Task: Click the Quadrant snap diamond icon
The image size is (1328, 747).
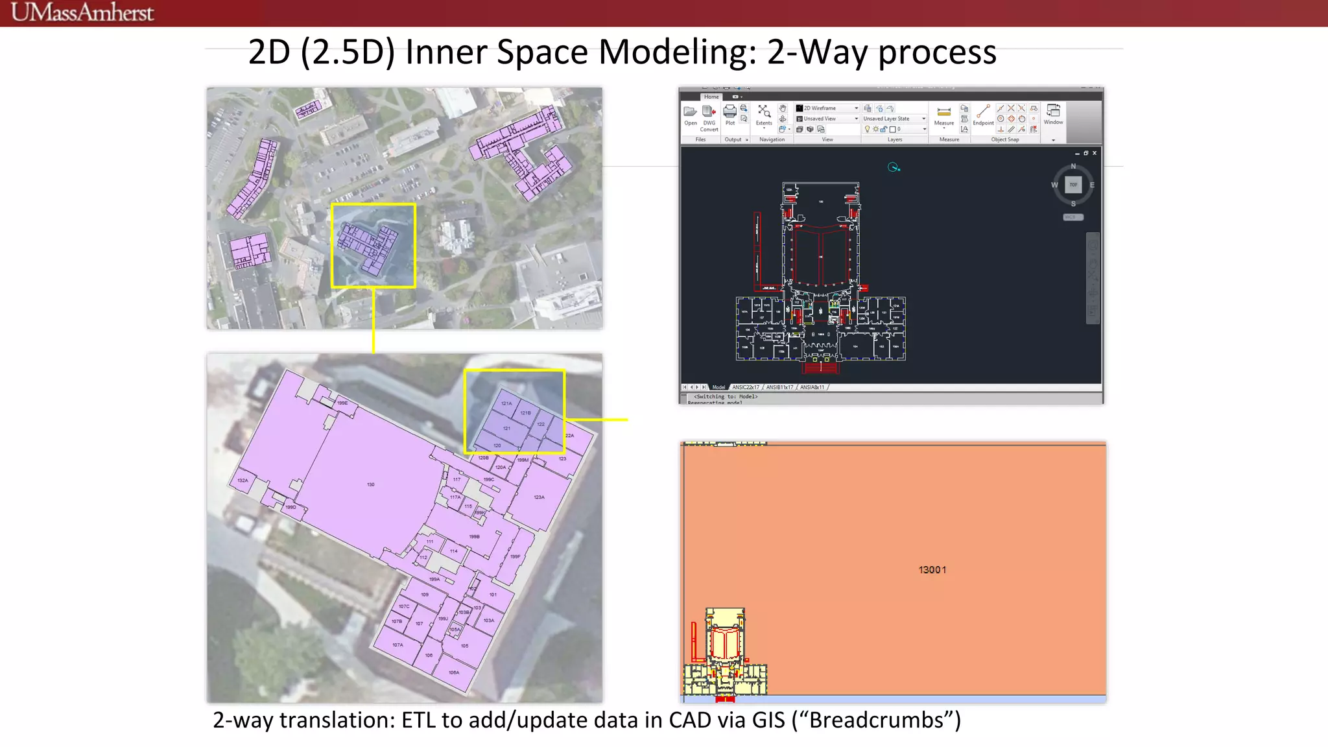Action: [1011, 119]
